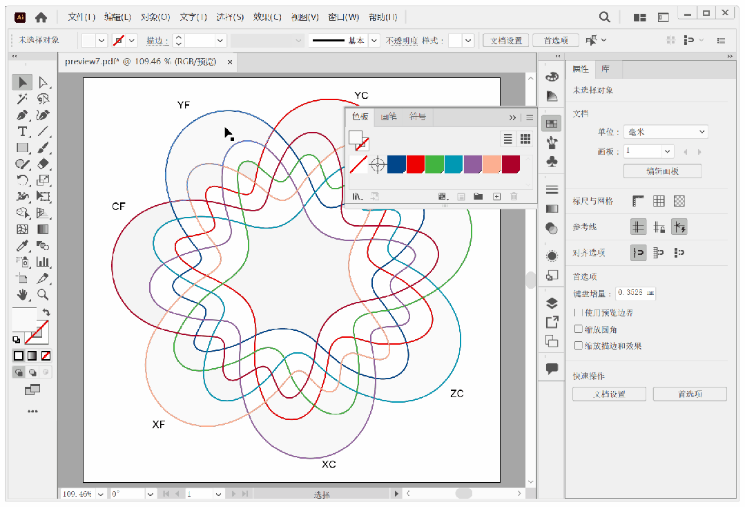Select the Type tool
The height and width of the screenshot is (507, 745).
pyautogui.click(x=22, y=131)
